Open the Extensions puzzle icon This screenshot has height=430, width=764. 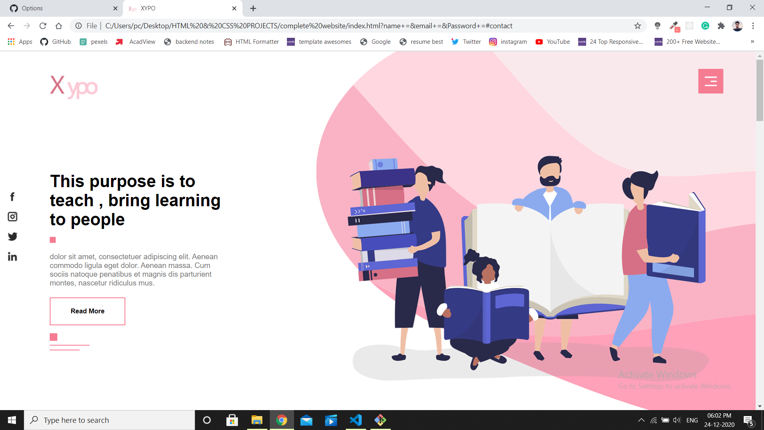click(721, 26)
